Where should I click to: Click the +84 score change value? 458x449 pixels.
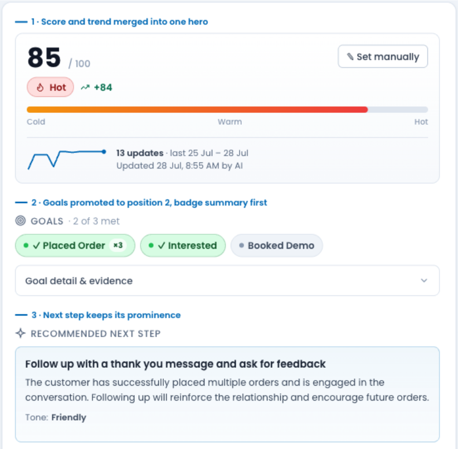(103, 87)
